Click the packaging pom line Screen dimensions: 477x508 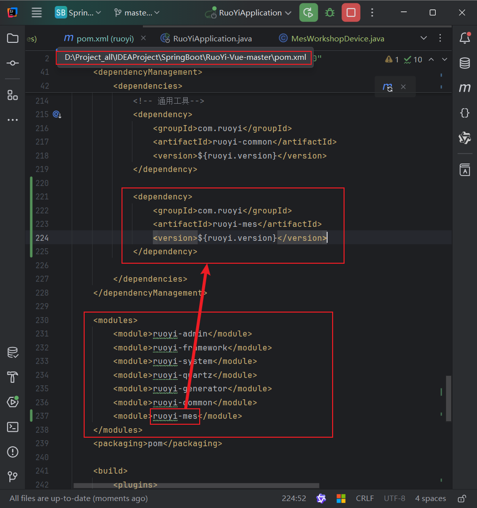158,444
